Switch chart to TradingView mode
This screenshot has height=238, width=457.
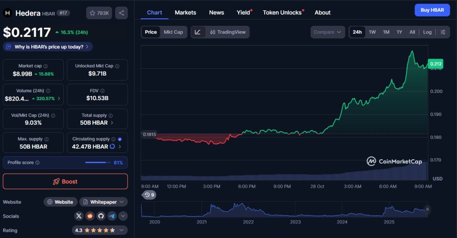pyautogui.click(x=228, y=32)
